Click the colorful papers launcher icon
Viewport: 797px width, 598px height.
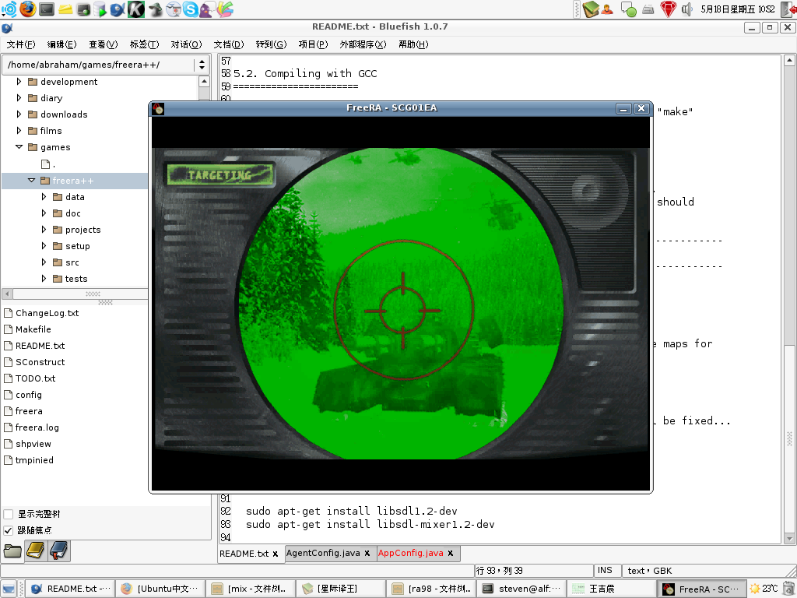(x=225, y=9)
